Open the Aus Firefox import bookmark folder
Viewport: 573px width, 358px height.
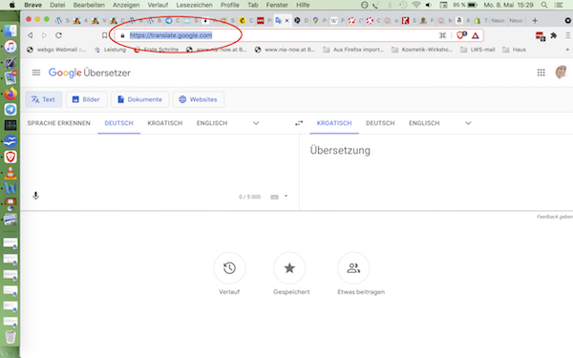pos(353,50)
